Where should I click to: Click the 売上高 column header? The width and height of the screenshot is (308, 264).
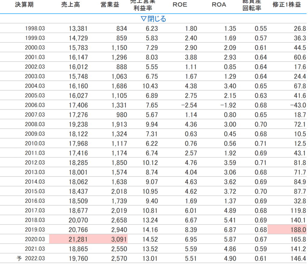pyautogui.click(x=70, y=5)
